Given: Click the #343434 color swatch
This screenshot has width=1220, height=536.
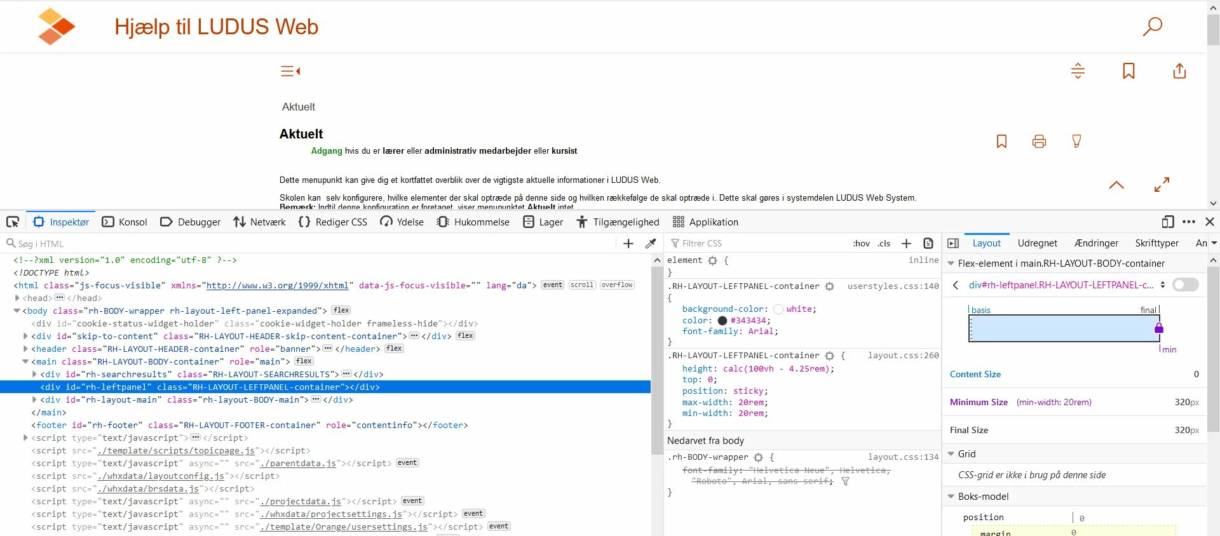Looking at the screenshot, I should coord(722,321).
